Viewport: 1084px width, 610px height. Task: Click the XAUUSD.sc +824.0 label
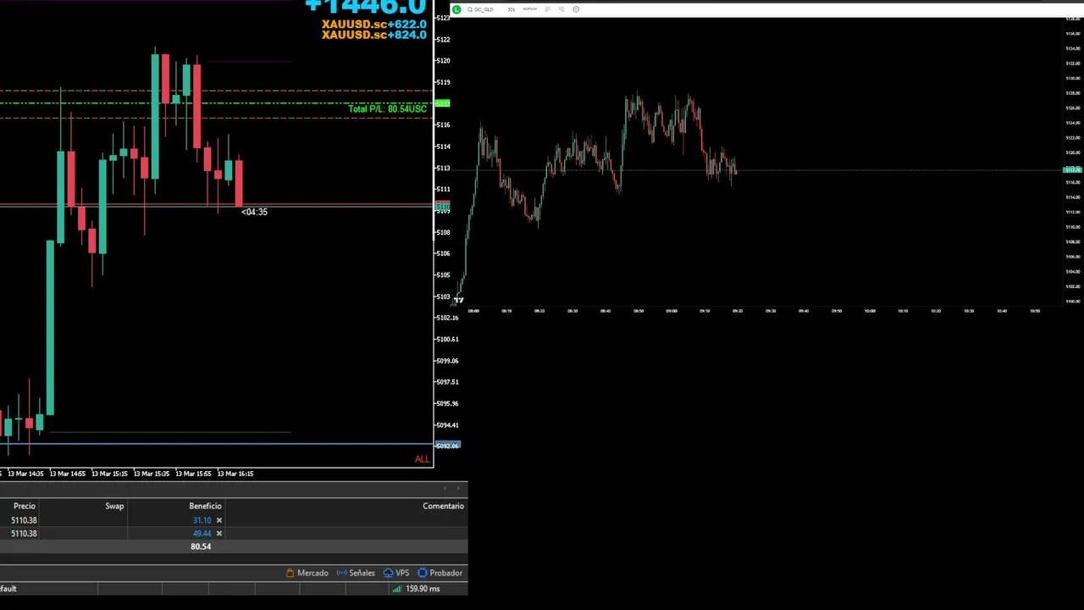pos(373,35)
